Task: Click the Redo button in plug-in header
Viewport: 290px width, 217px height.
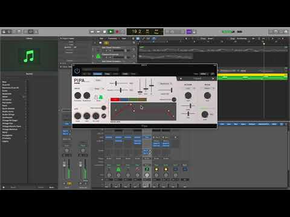Action: pos(133,74)
